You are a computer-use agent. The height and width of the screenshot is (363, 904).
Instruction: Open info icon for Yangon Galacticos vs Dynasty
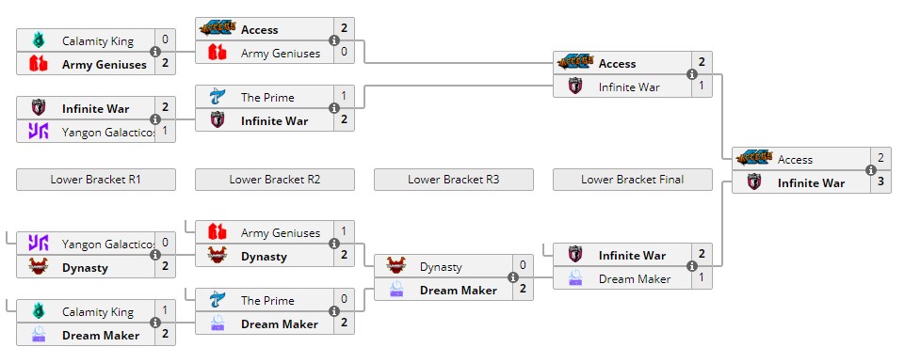tap(155, 255)
